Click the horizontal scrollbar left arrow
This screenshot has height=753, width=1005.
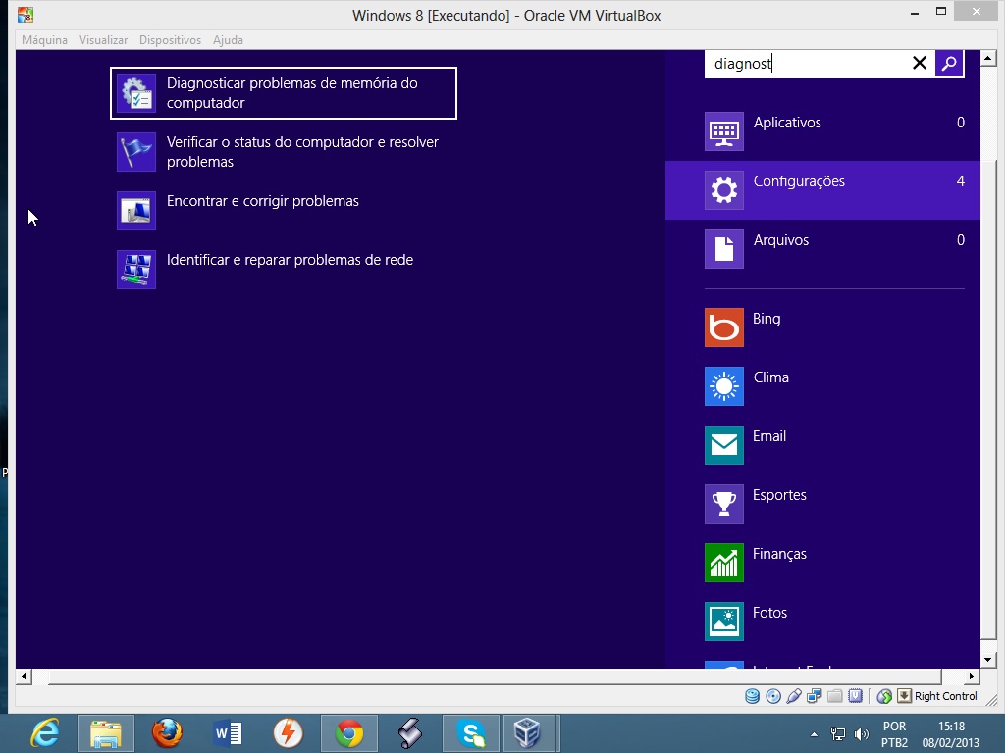[x=24, y=677]
